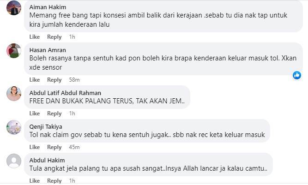This screenshot has height=185, width=308.
Task: Like the FREE DAN BUKAK PALANG comment
Action: (35, 113)
